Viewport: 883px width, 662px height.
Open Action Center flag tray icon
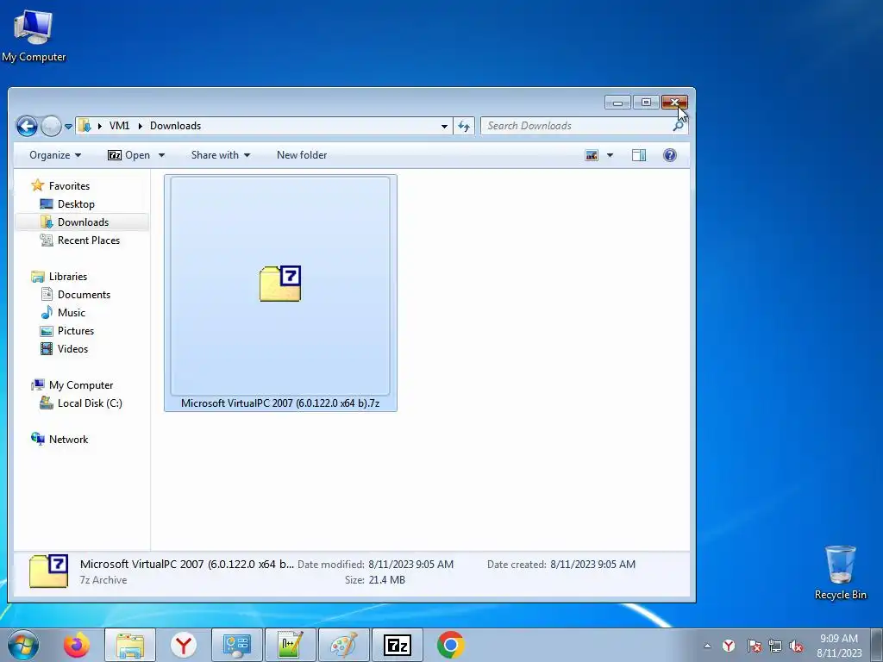click(x=754, y=646)
